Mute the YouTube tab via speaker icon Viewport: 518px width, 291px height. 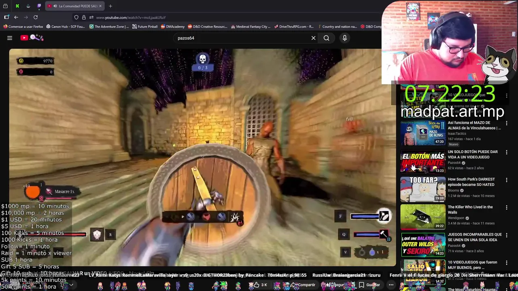coord(55,6)
